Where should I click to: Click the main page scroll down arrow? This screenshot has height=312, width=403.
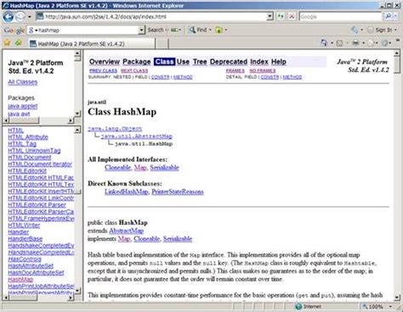click(x=397, y=298)
